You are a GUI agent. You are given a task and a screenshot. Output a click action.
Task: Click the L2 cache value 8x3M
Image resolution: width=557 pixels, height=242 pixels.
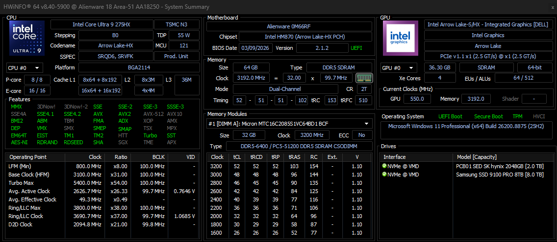coord(149,80)
